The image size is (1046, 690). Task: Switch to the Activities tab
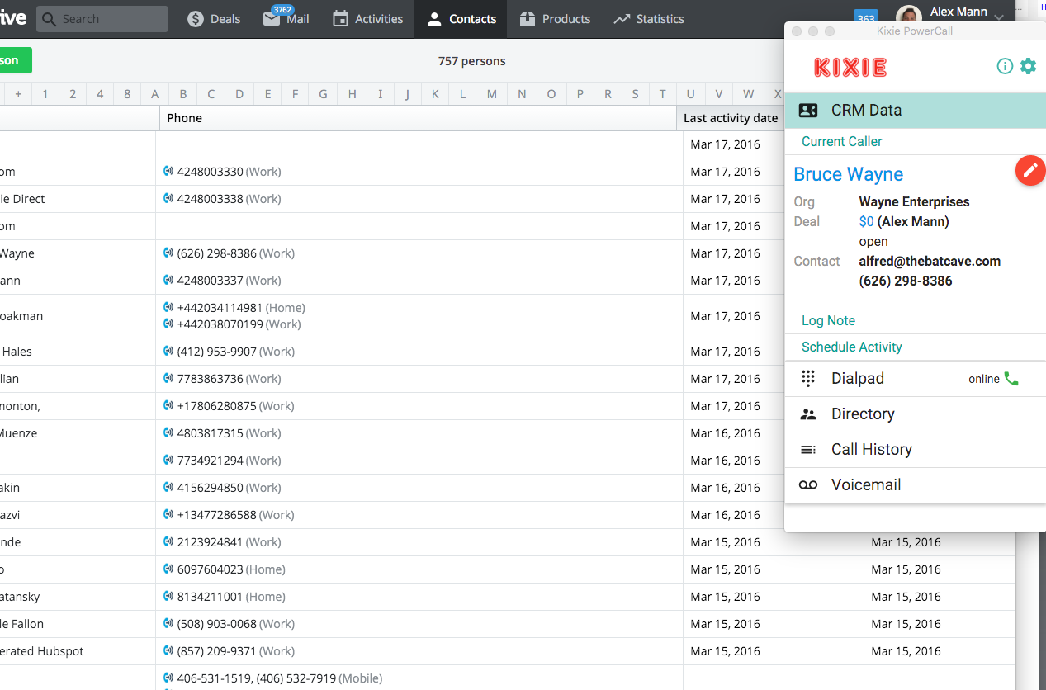367,19
